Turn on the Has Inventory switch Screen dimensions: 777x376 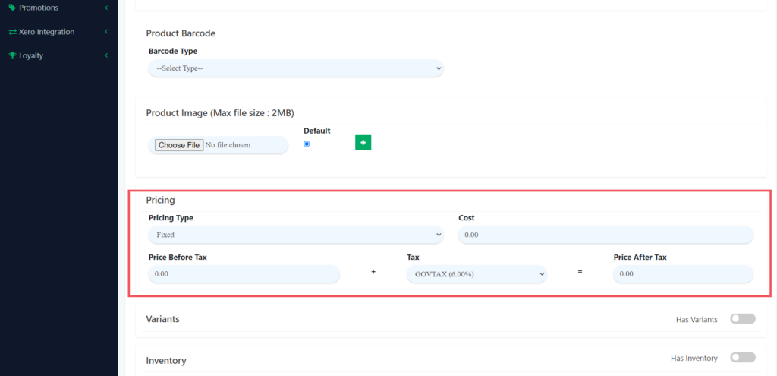coord(742,357)
